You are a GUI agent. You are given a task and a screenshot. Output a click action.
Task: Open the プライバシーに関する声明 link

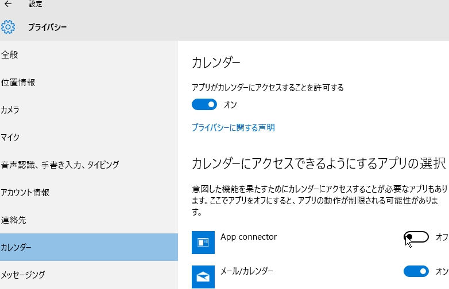pos(233,128)
